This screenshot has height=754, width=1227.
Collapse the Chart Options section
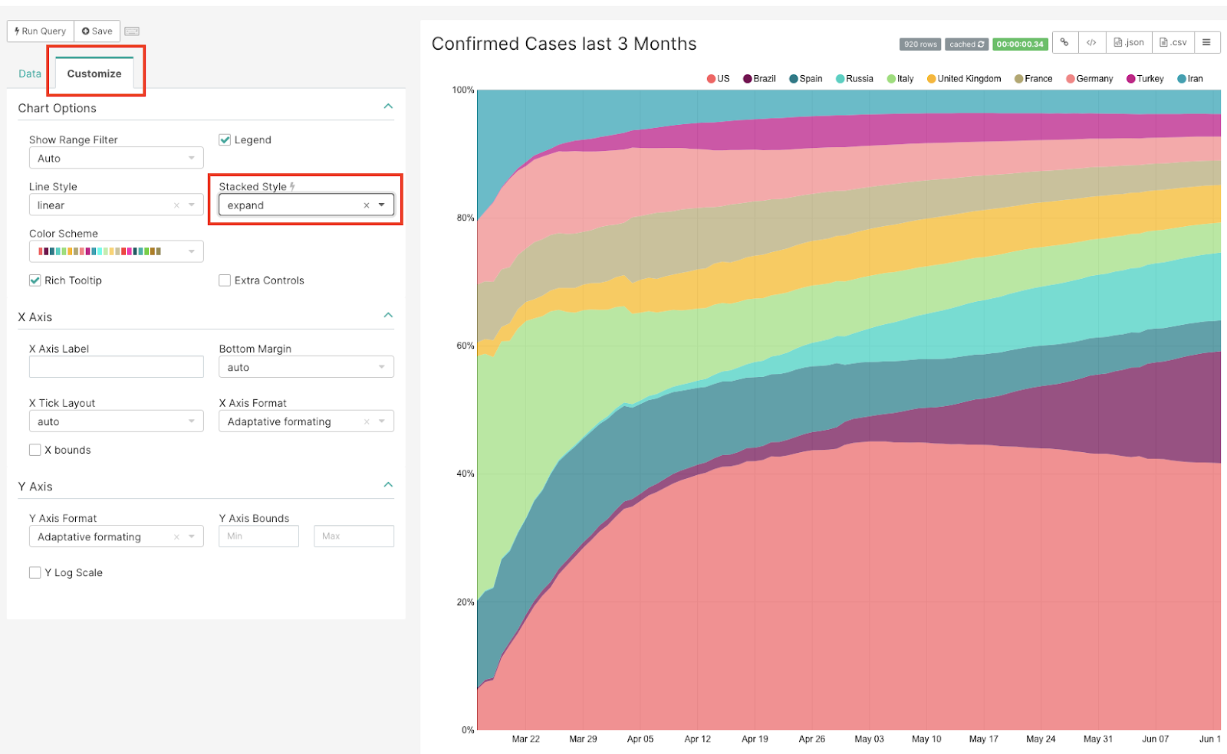388,107
